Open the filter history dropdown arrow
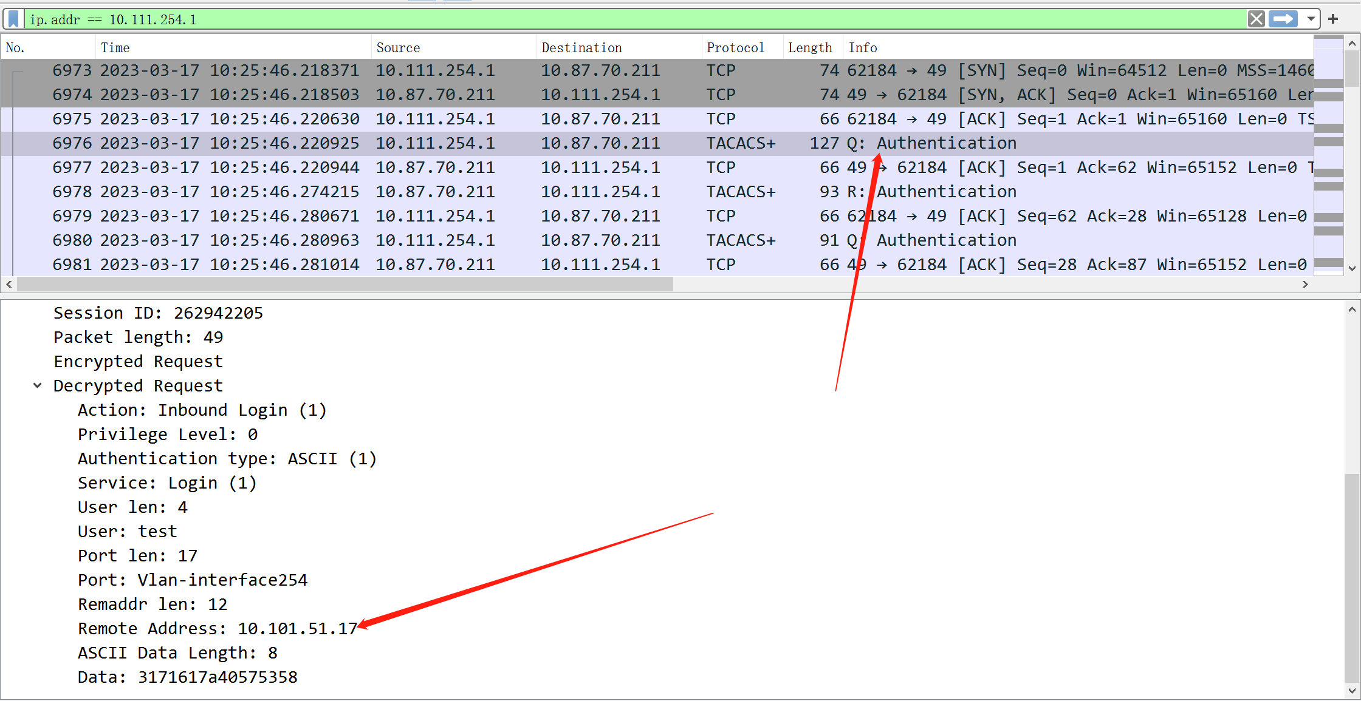 pyautogui.click(x=1311, y=19)
